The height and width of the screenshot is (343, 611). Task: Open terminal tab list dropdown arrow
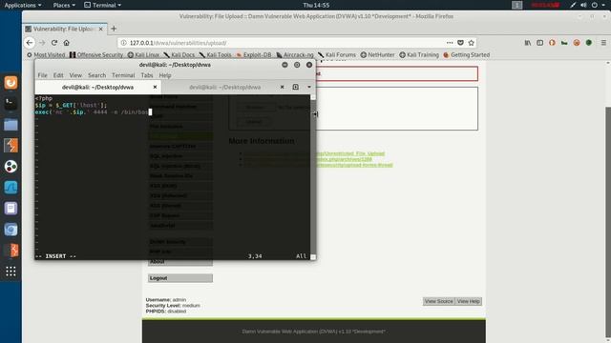pos(309,87)
